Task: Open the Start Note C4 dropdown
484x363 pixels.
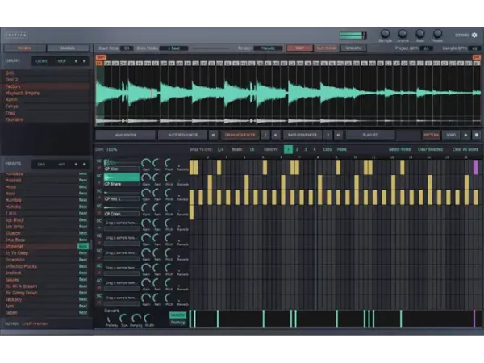Action: coord(127,48)
